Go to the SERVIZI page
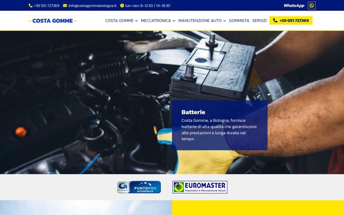Screen dimensions: 344x215 tap(259, 21)
